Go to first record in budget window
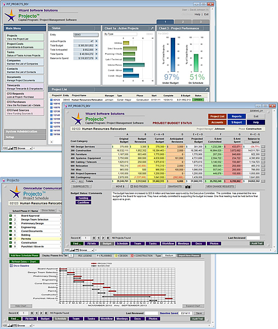 [94, 238]
